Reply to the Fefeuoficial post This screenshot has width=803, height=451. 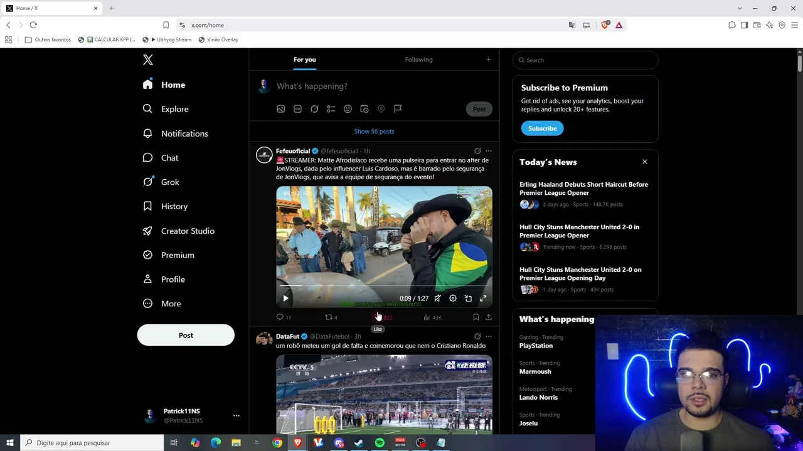click(x=284, y=317)
